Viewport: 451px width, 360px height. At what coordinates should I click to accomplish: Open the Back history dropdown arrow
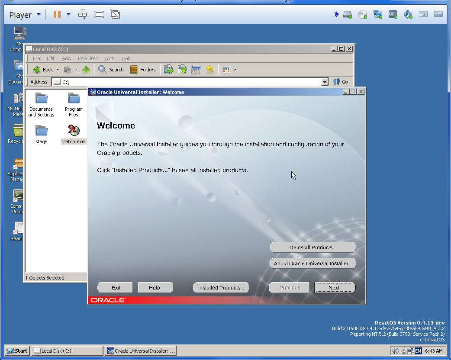tap(58, 70)
